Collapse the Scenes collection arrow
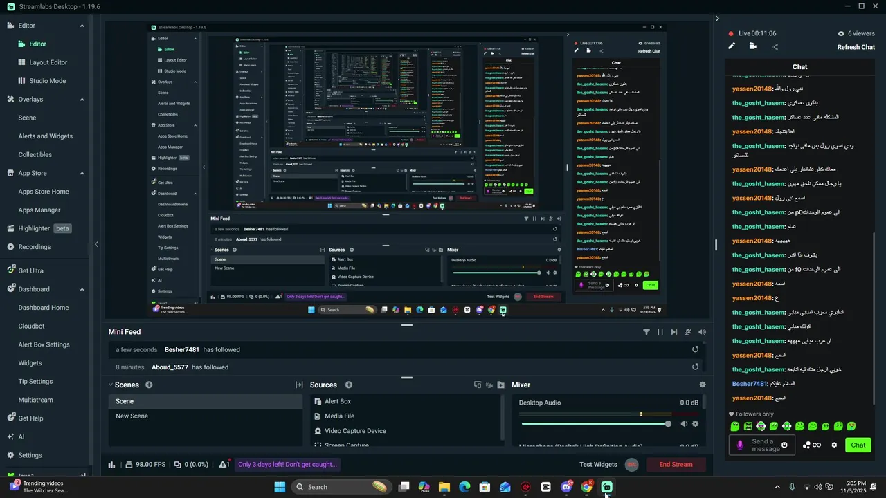Screen dimensions: 886x498 click(111, 385)
